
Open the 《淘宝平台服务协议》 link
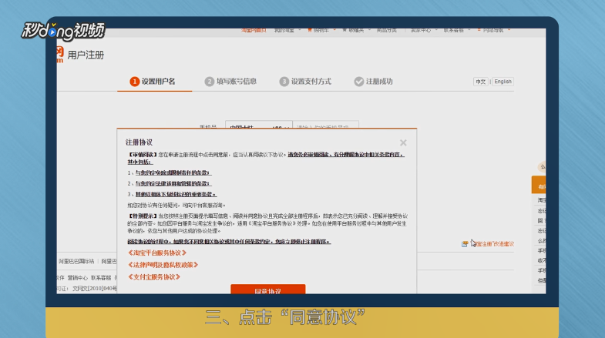tap(157, 253)
